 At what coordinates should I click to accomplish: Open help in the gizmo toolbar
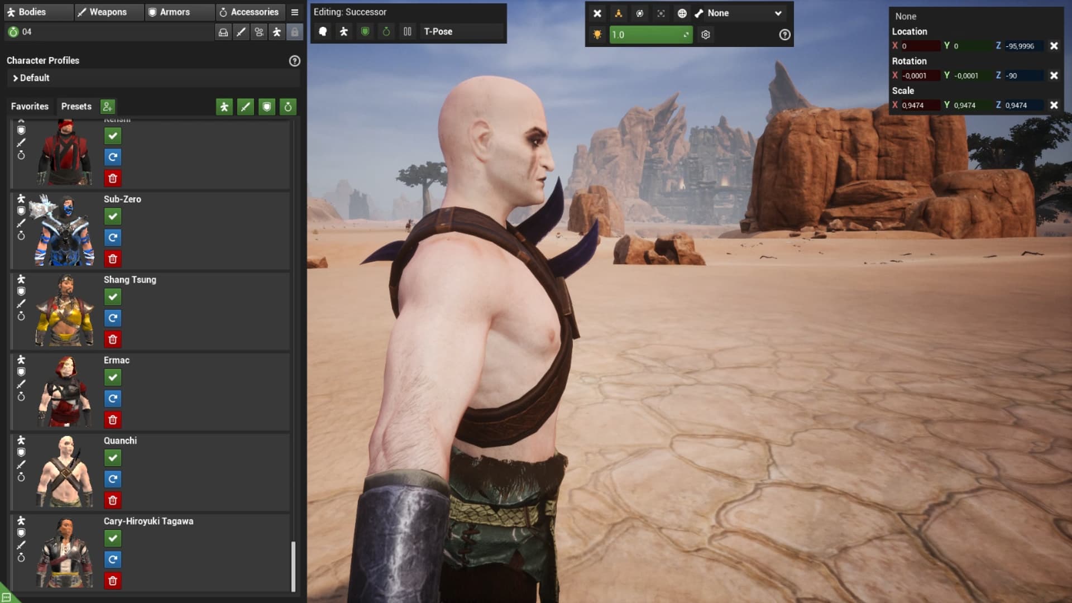785,35
